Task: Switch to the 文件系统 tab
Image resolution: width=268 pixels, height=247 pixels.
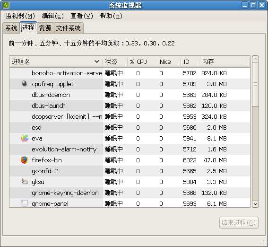Action: 69,28
